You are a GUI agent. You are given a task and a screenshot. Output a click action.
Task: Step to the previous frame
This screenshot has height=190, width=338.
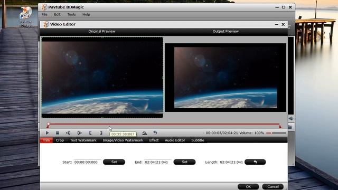point(68,133)
